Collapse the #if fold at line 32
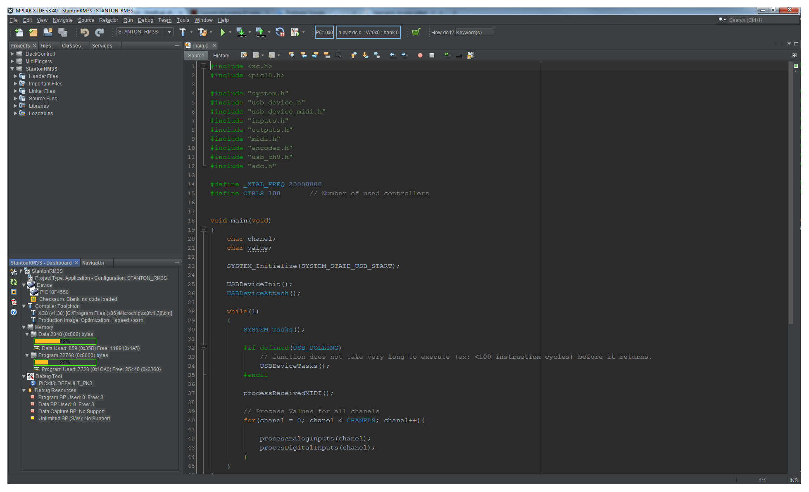Screen dimensions: 809x492 point(203,348)
